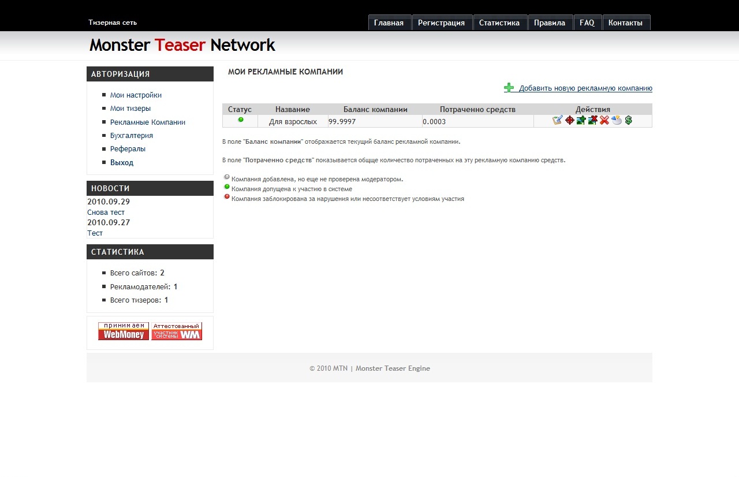Click the НОВОСТИ panel header
Image resolution: width=739 pixels, height=477 pixels.
pyautogui.click(x=150, y=188)
